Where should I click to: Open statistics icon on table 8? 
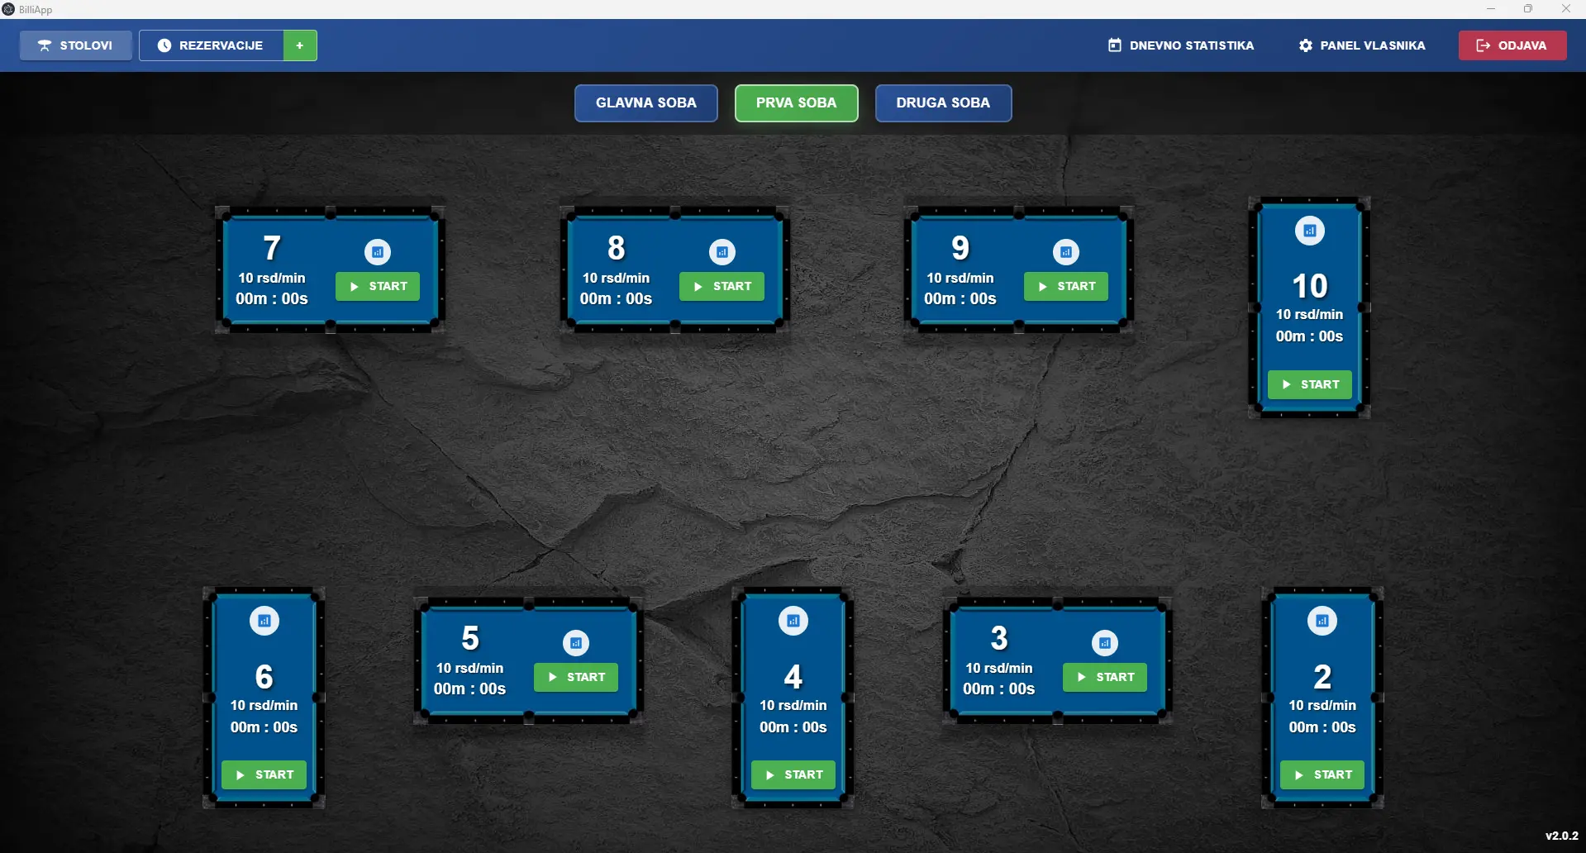[722, 252]
